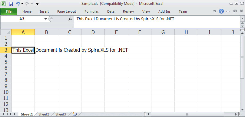245x117 pixels.
Task: Select row 8 header
Action: point(6,80)
